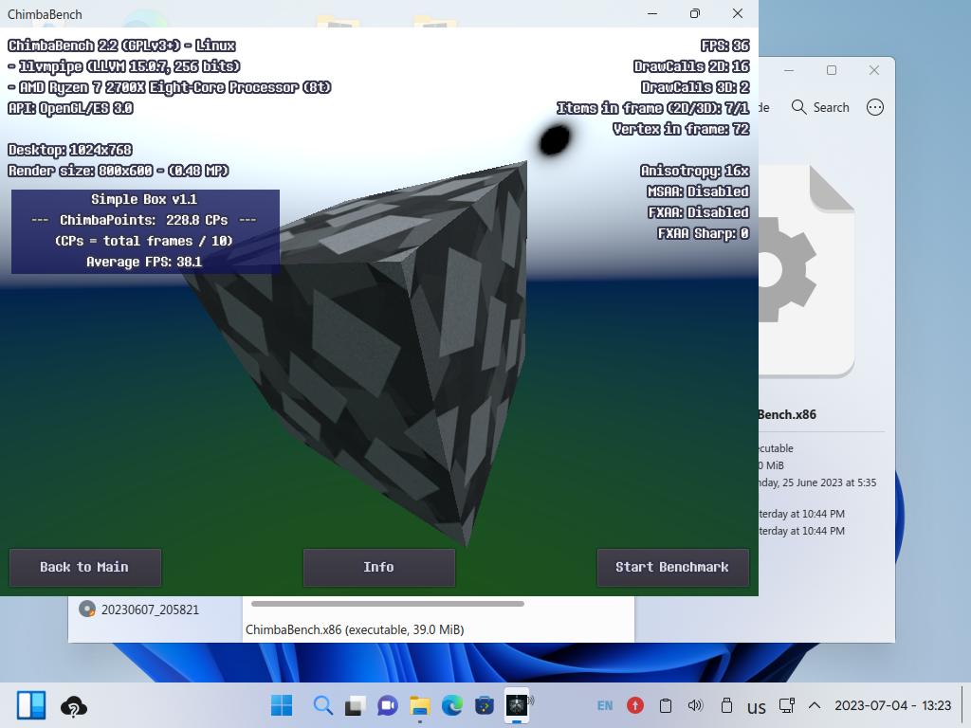The image size is (971, 728).
Task: Open the taskbar search magnifier
Action: point(322,705)
